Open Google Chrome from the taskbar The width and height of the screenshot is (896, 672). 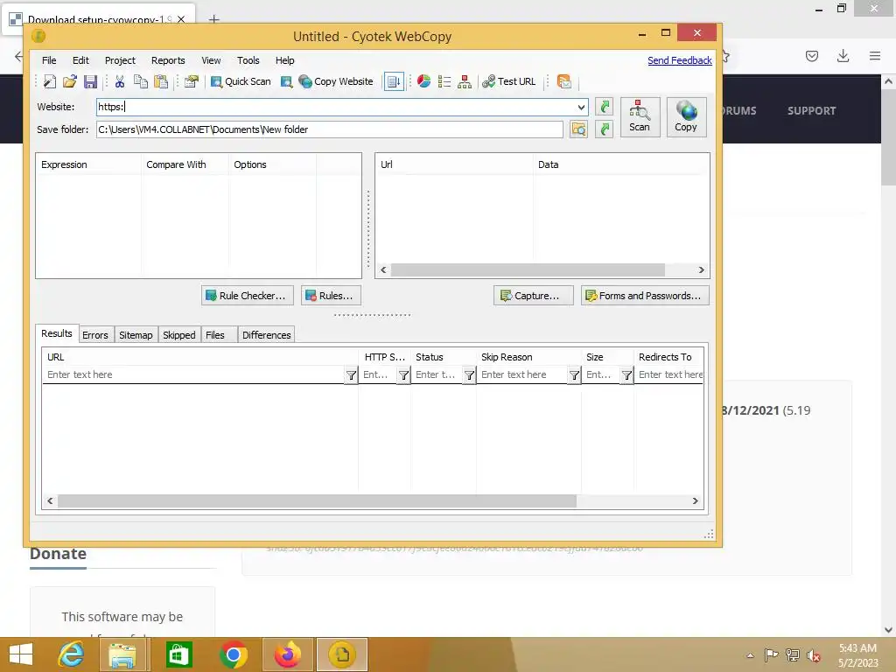click(233, 654)
